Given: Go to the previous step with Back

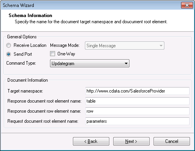Looking at the screenshot, I should point(91,141).
